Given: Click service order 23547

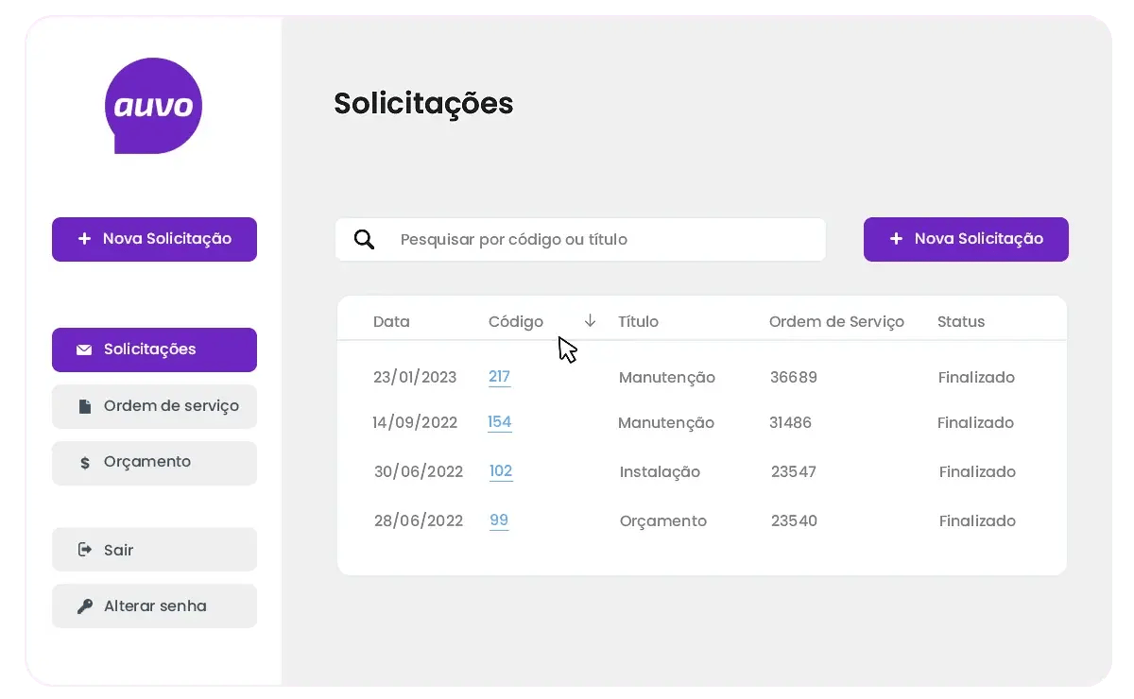Looking at the screenshot, I should [794, 471].
